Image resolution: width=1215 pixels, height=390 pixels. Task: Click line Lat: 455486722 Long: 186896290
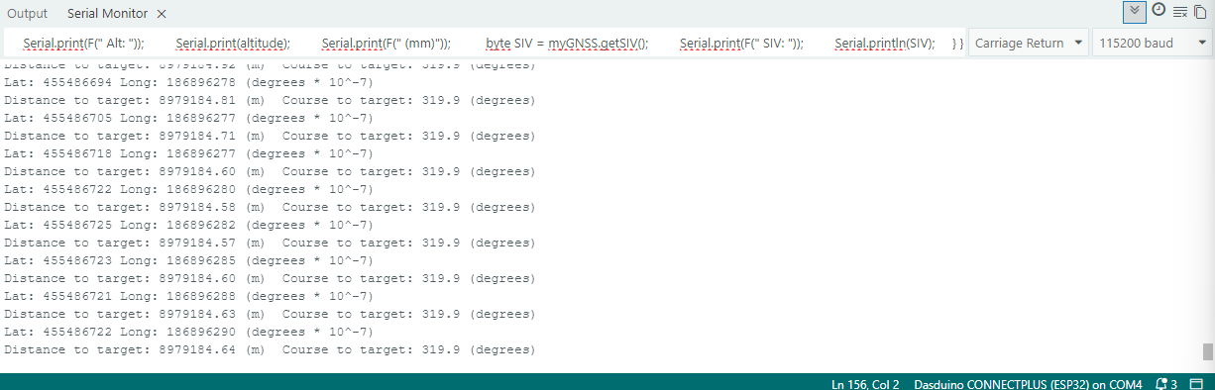(x=188, y=332)
